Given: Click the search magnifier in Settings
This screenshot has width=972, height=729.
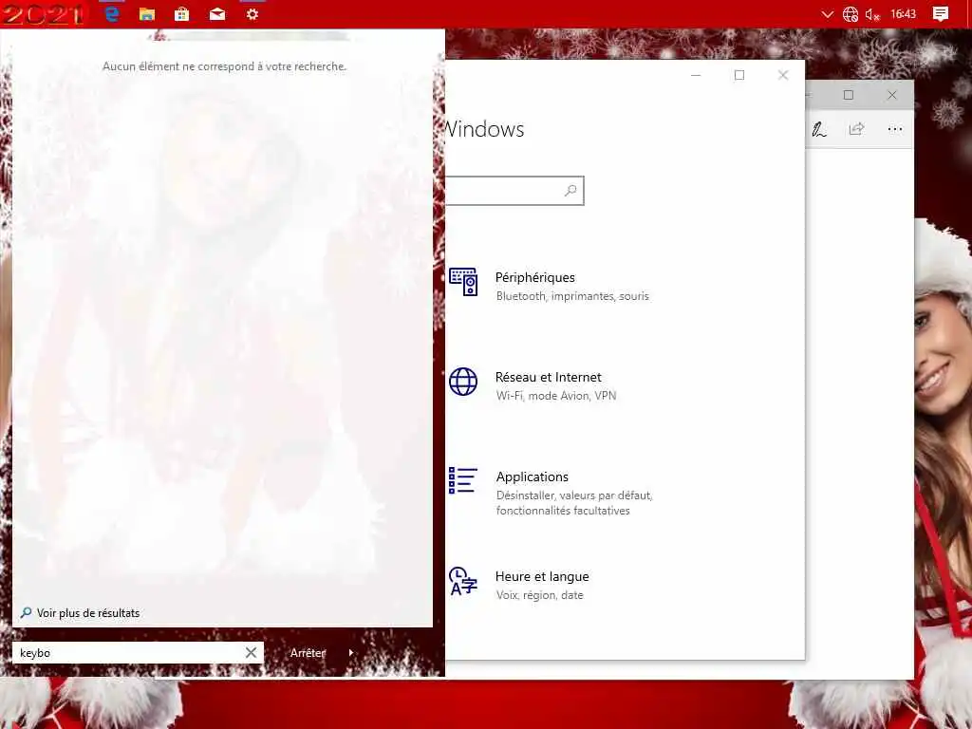Looking at the screenshot, I should click(x=570, y=190).
